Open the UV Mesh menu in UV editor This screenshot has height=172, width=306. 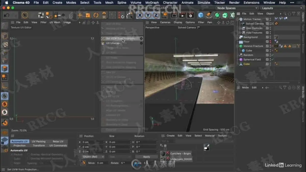pyautogui.click(x=55, y=22)
